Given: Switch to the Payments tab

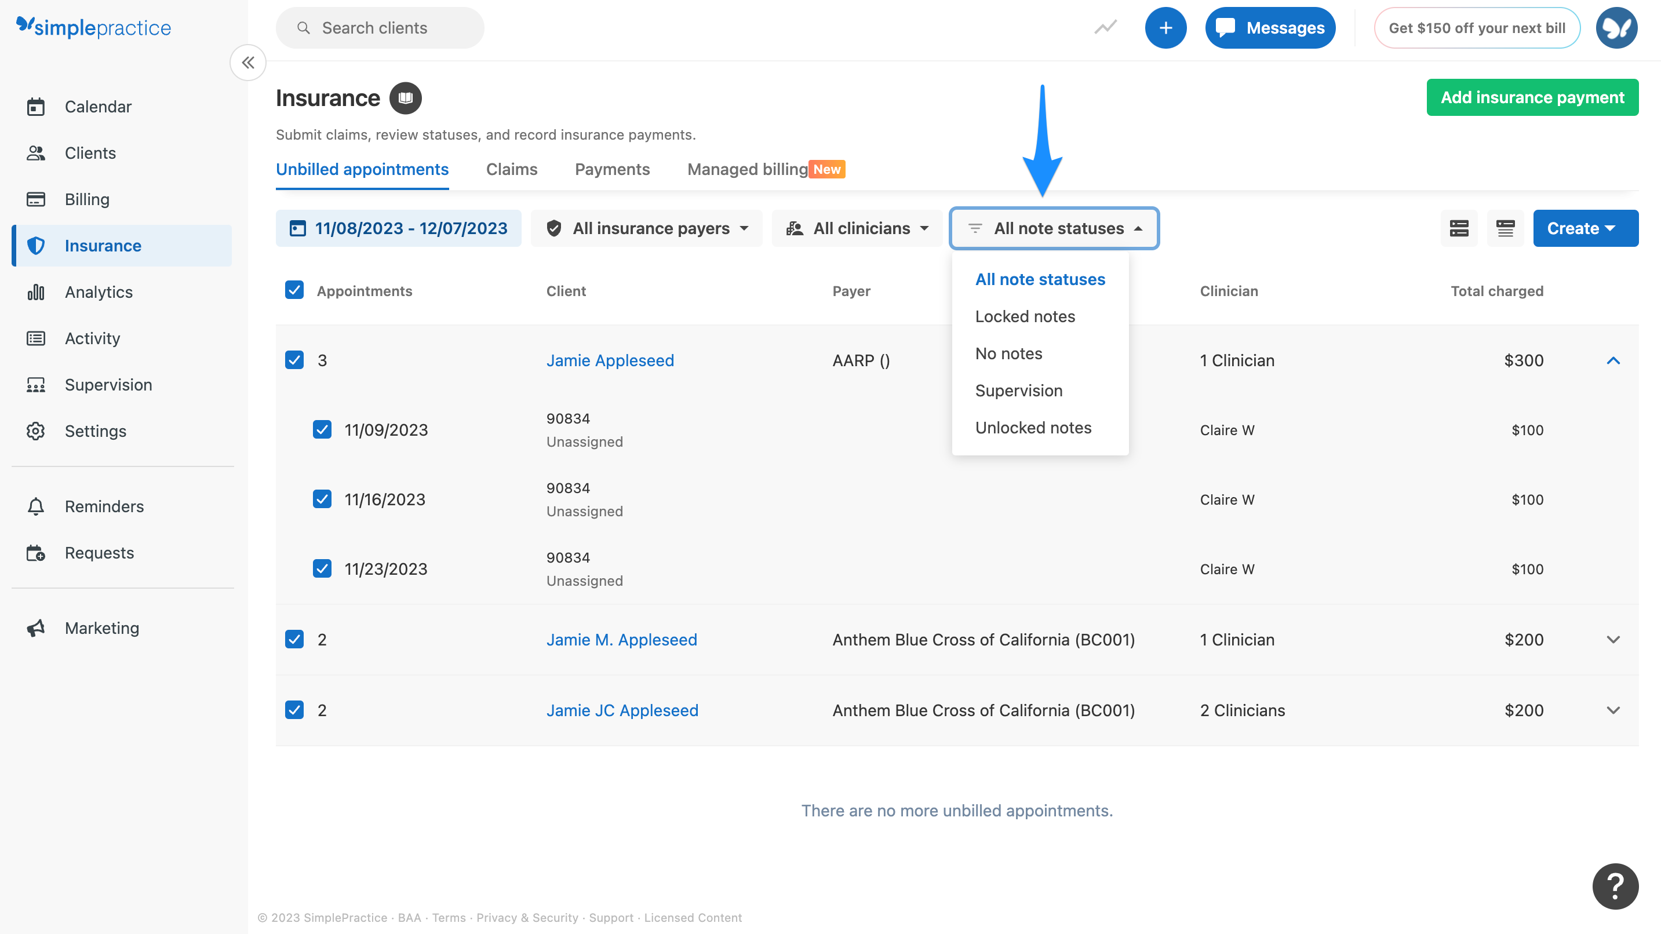Looking at the screenshot, I should (613, 170).
